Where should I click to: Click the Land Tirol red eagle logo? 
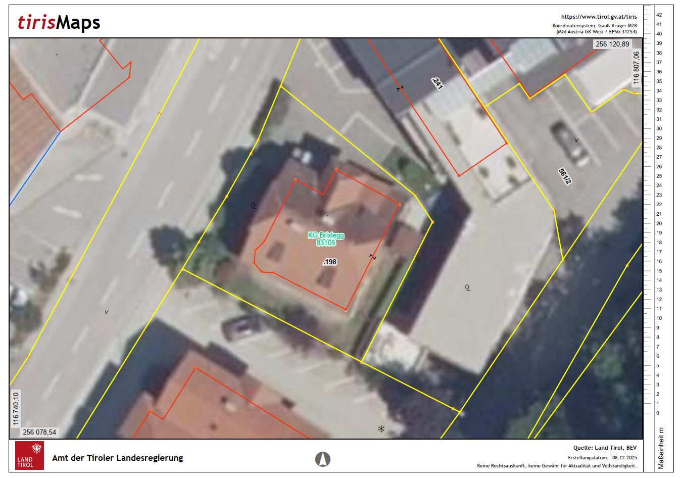[x=29, y=455]
